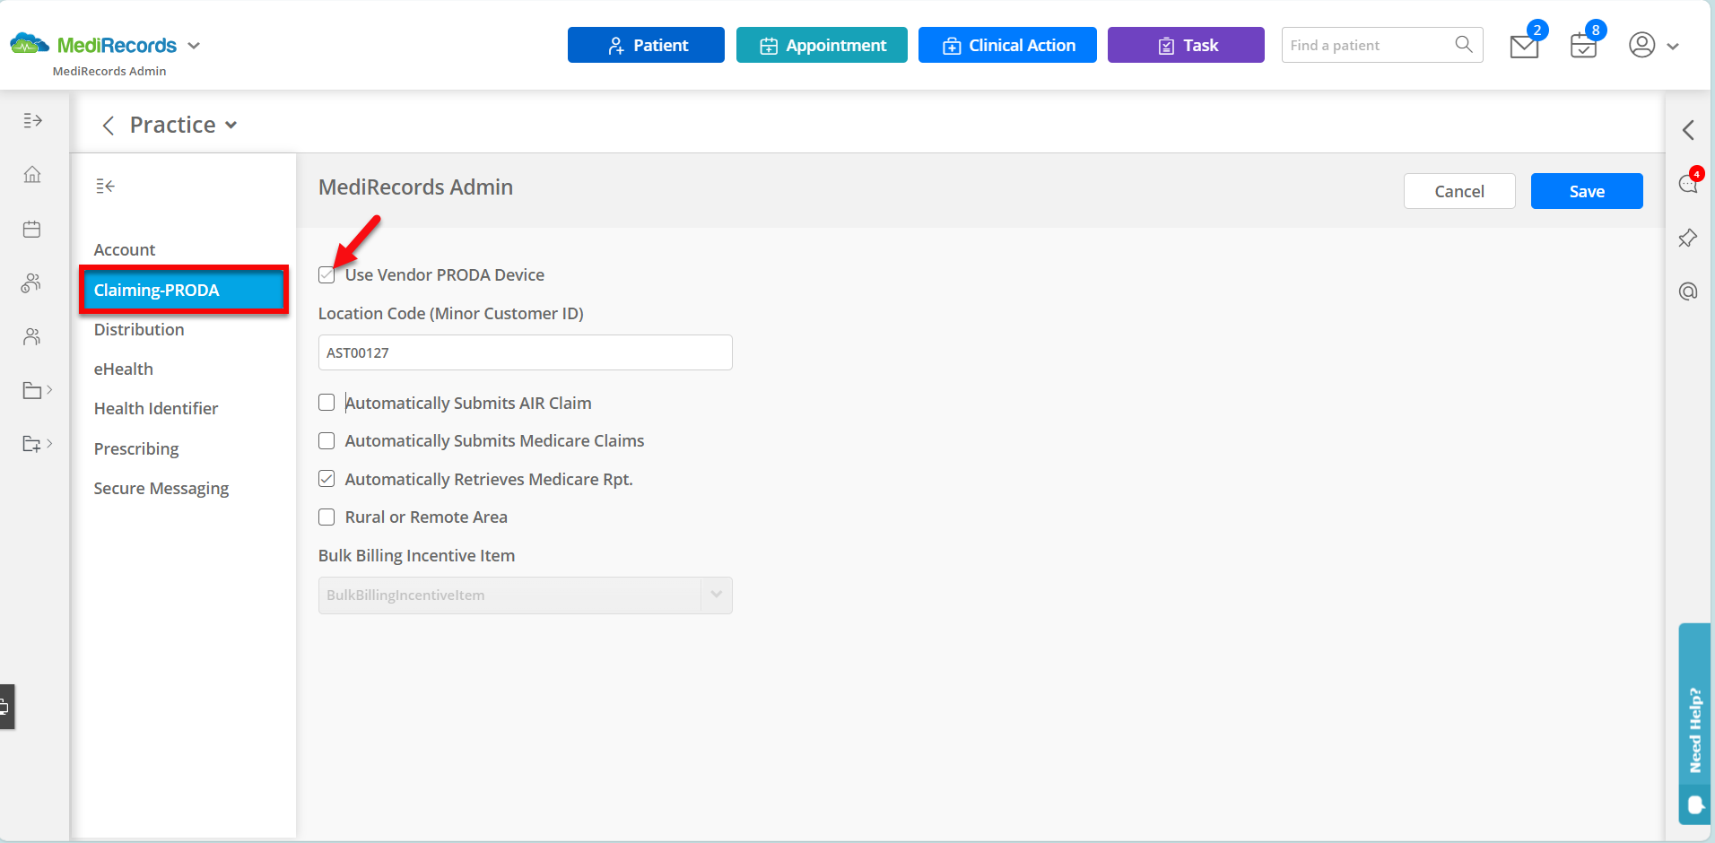Cancel the changes
The height and width of the screenshot is (843, 1715).
tap(1459, 191)
